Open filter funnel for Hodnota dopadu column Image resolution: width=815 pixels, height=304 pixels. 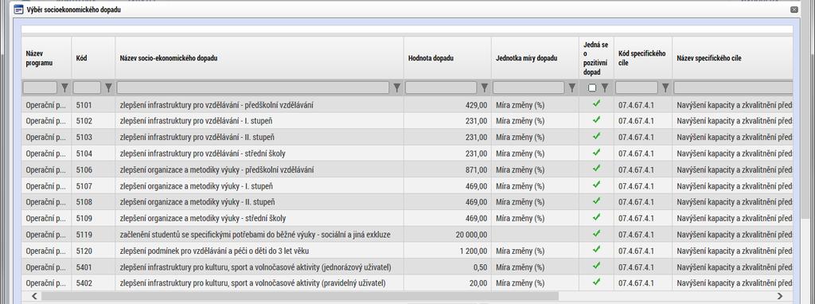485,88
